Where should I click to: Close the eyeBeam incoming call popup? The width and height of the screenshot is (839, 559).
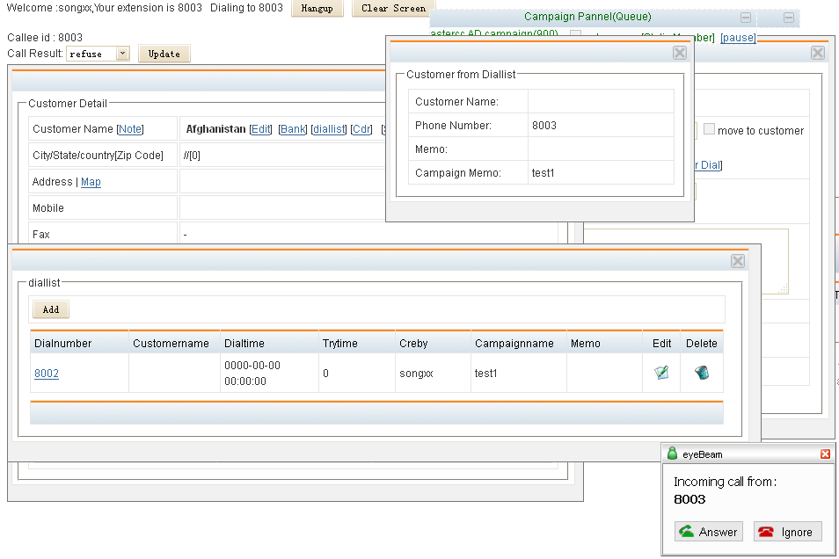(825, 454)
